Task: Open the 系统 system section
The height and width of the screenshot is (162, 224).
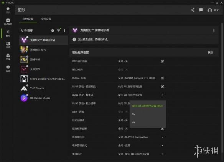Action: tap(8, 45)
